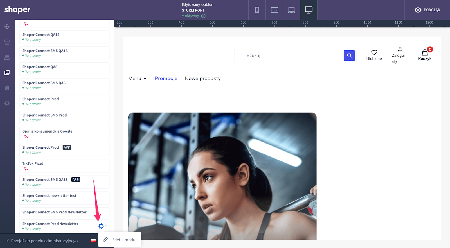Viewport: 450px width, 248px height.
Task: Expand the Menu dropdown in storefront
Action: tap(137, 79)
